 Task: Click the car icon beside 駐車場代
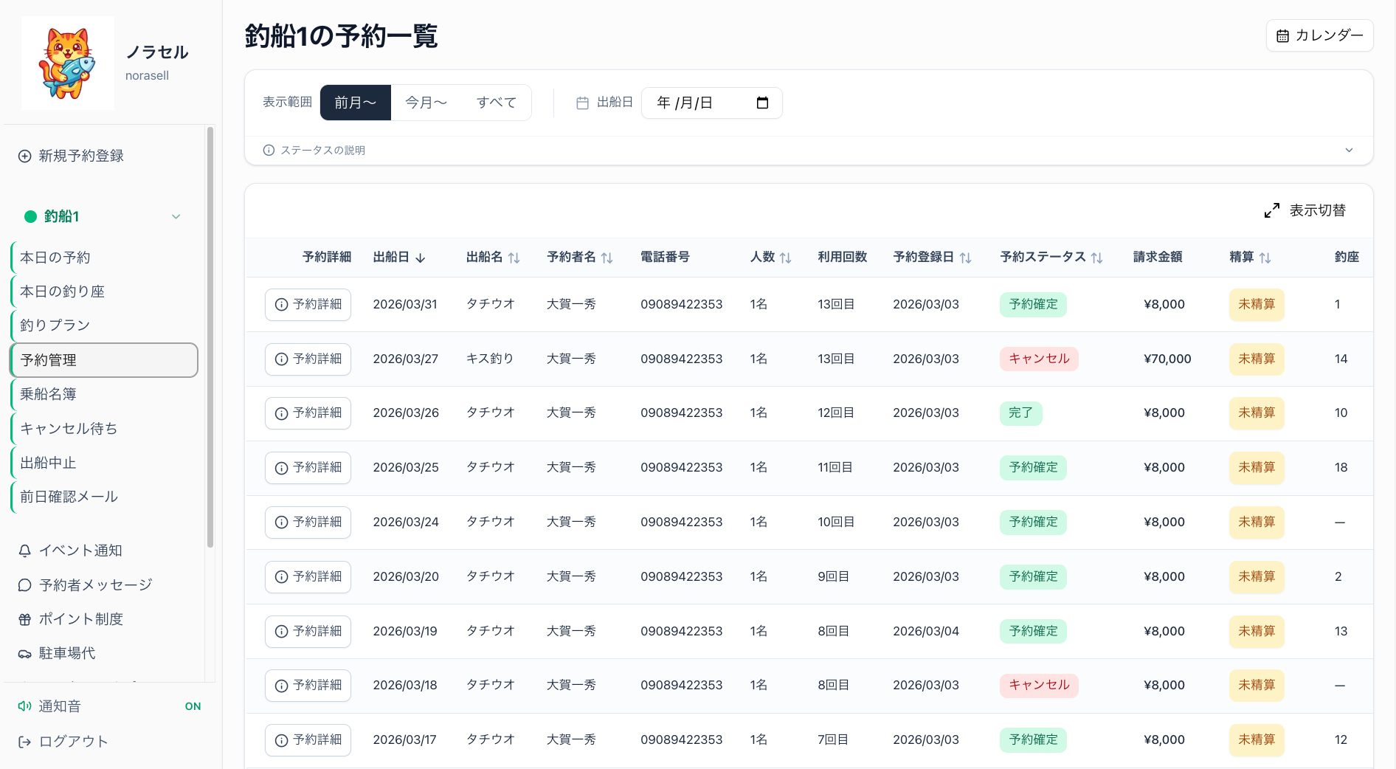[24, 653]
